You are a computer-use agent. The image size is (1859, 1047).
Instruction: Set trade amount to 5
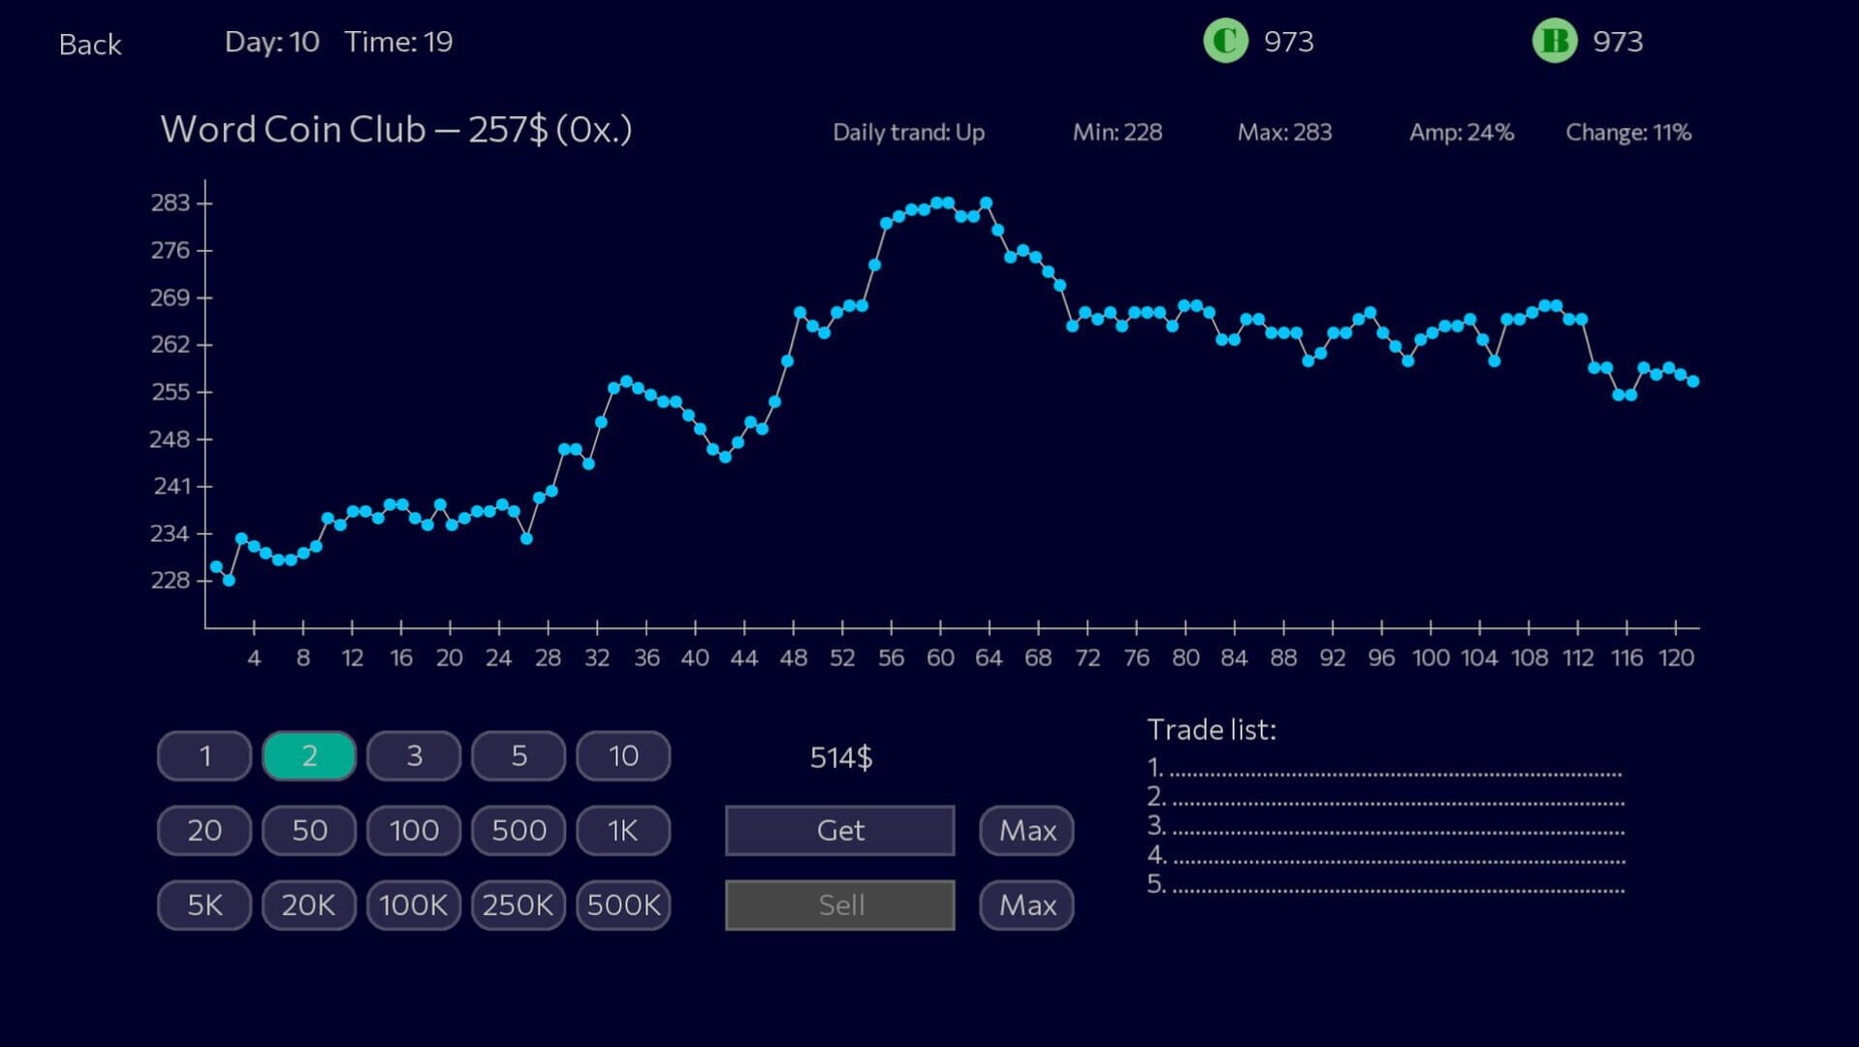pyautogui.click(x=519, y=756)
